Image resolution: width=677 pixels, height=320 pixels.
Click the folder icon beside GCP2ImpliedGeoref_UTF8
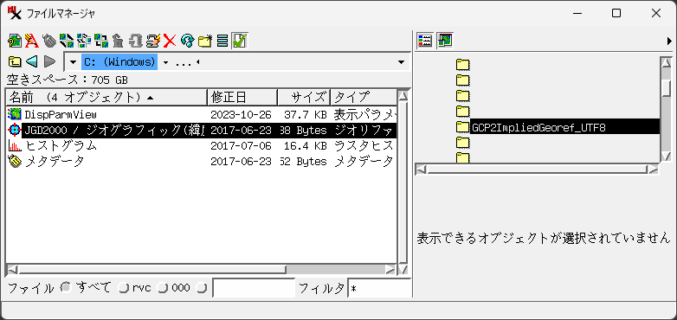click(463, 127)
